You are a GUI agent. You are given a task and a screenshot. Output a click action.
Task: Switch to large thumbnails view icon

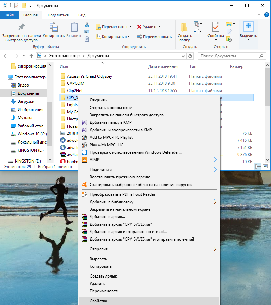[265, 166]
